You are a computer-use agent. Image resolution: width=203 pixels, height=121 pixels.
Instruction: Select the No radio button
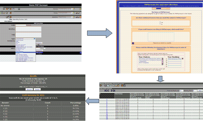pos(159,24)
